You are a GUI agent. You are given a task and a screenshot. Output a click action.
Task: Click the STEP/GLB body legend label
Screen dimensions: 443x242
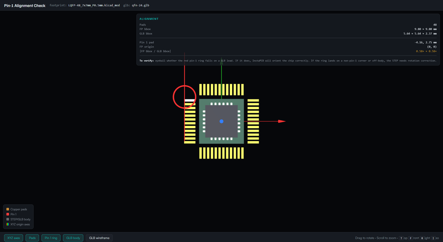[x=20, y=219]
